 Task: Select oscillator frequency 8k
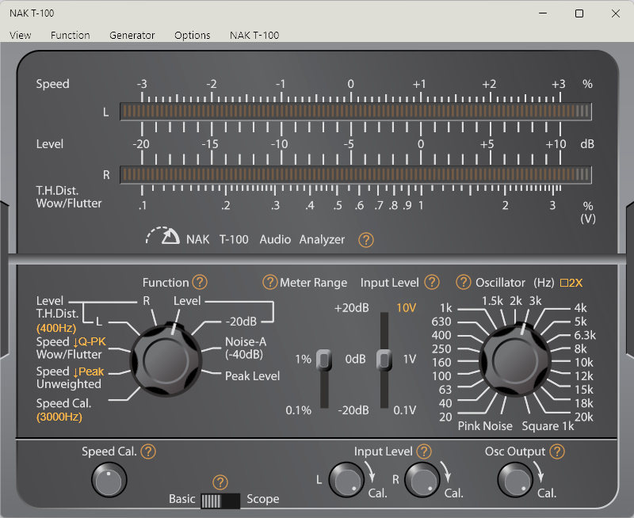581,349
